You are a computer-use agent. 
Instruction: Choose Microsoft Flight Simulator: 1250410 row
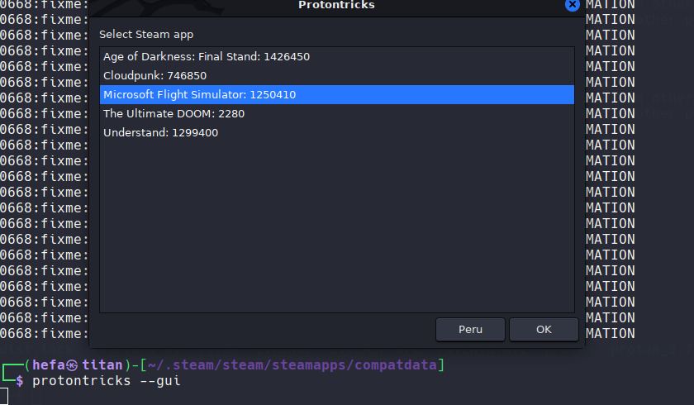pyautogui.click(x=337, y=95)
